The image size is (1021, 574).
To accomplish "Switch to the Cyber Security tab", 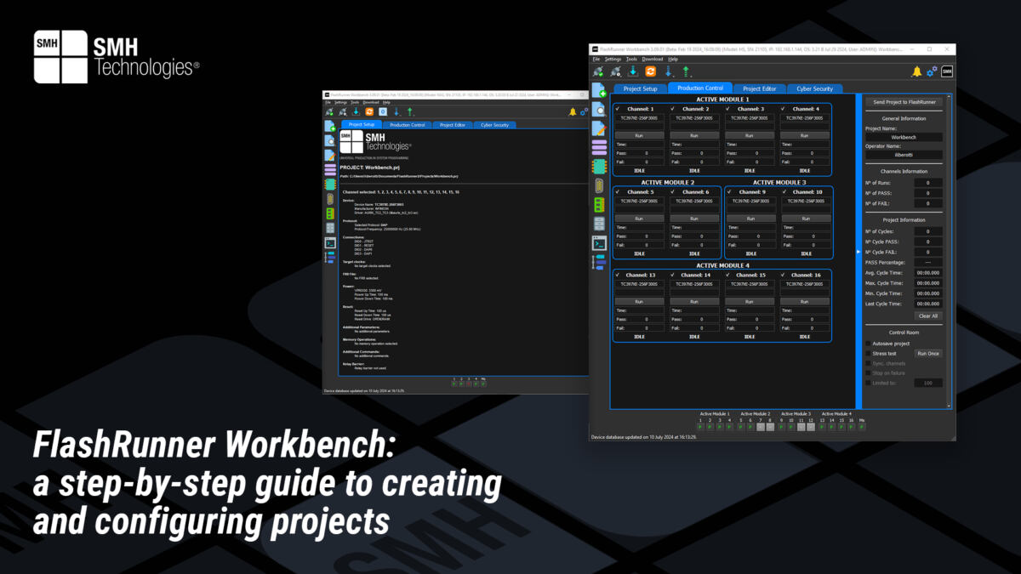I will (815, 88).
